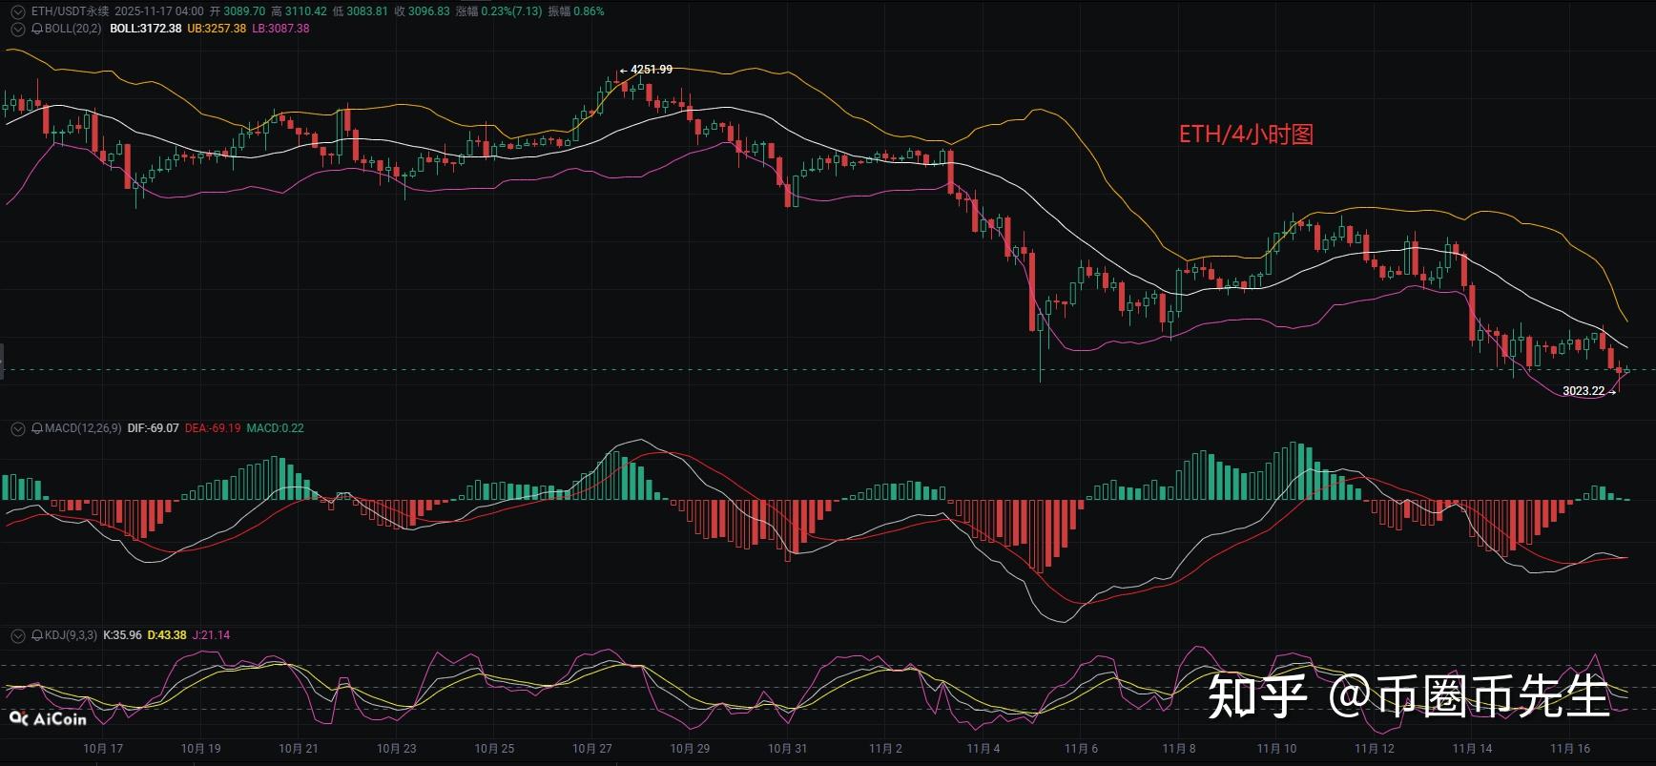This screenshot has height=766, width=1656.
Task: Click the MACD alert bell icon
Action: 37,428
